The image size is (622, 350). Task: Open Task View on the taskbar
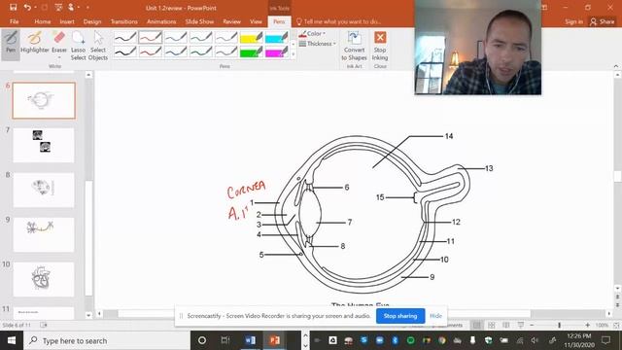(225, 340)
